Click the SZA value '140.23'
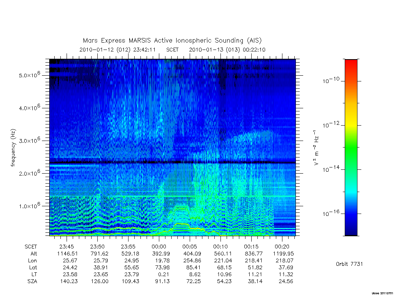This screenshot has height=295, width=394. (68, 282)
